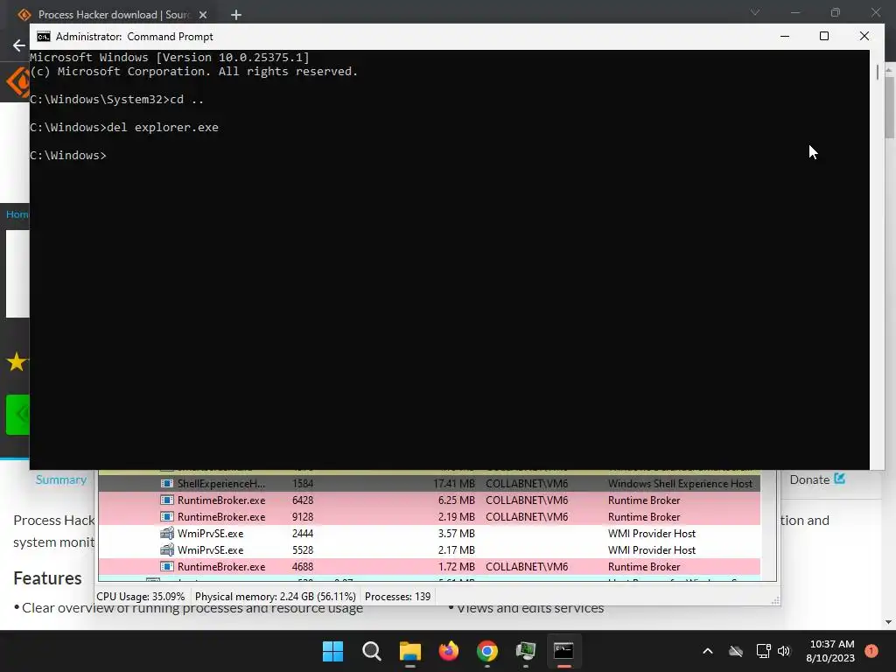This screenshot has height=672, width=896.
Task: Select the ShellExperienceH... process row
Action: 429,483
